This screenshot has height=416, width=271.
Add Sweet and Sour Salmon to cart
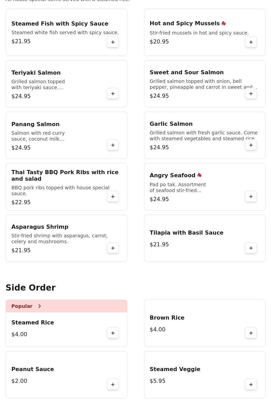[x=251, y=94]
